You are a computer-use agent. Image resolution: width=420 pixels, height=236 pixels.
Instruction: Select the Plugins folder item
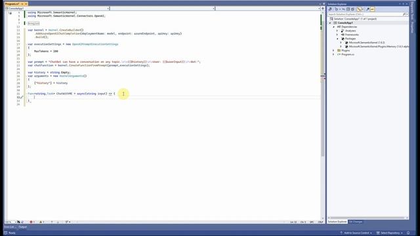pyautogui.click(x=345, y=50)
